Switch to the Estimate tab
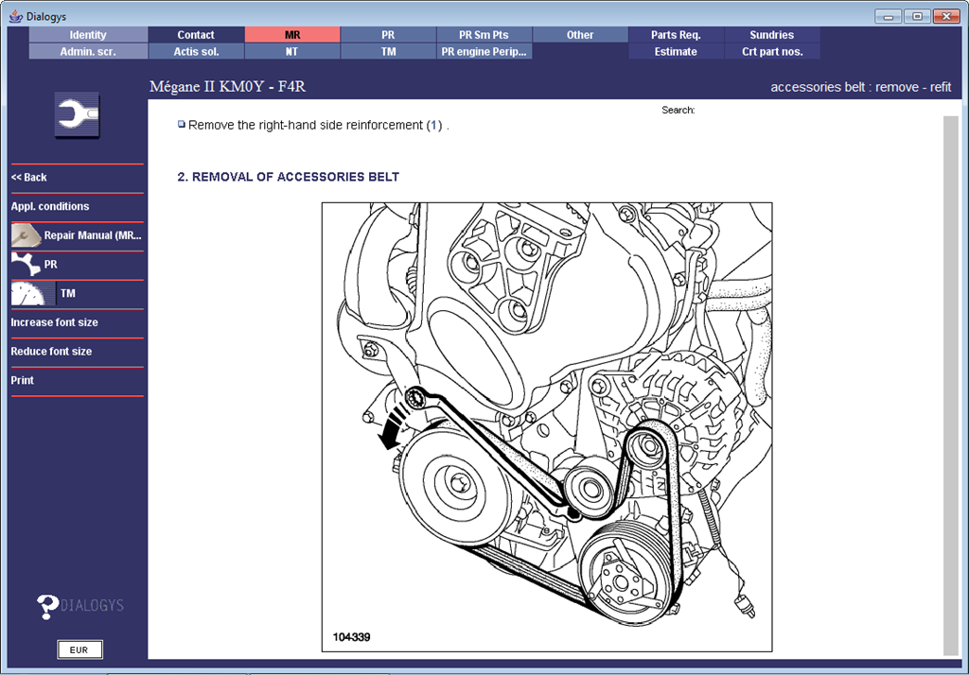 [x=676, y=52]
